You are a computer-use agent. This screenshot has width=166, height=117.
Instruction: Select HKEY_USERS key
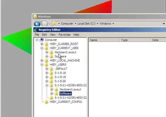pos(58,65)
